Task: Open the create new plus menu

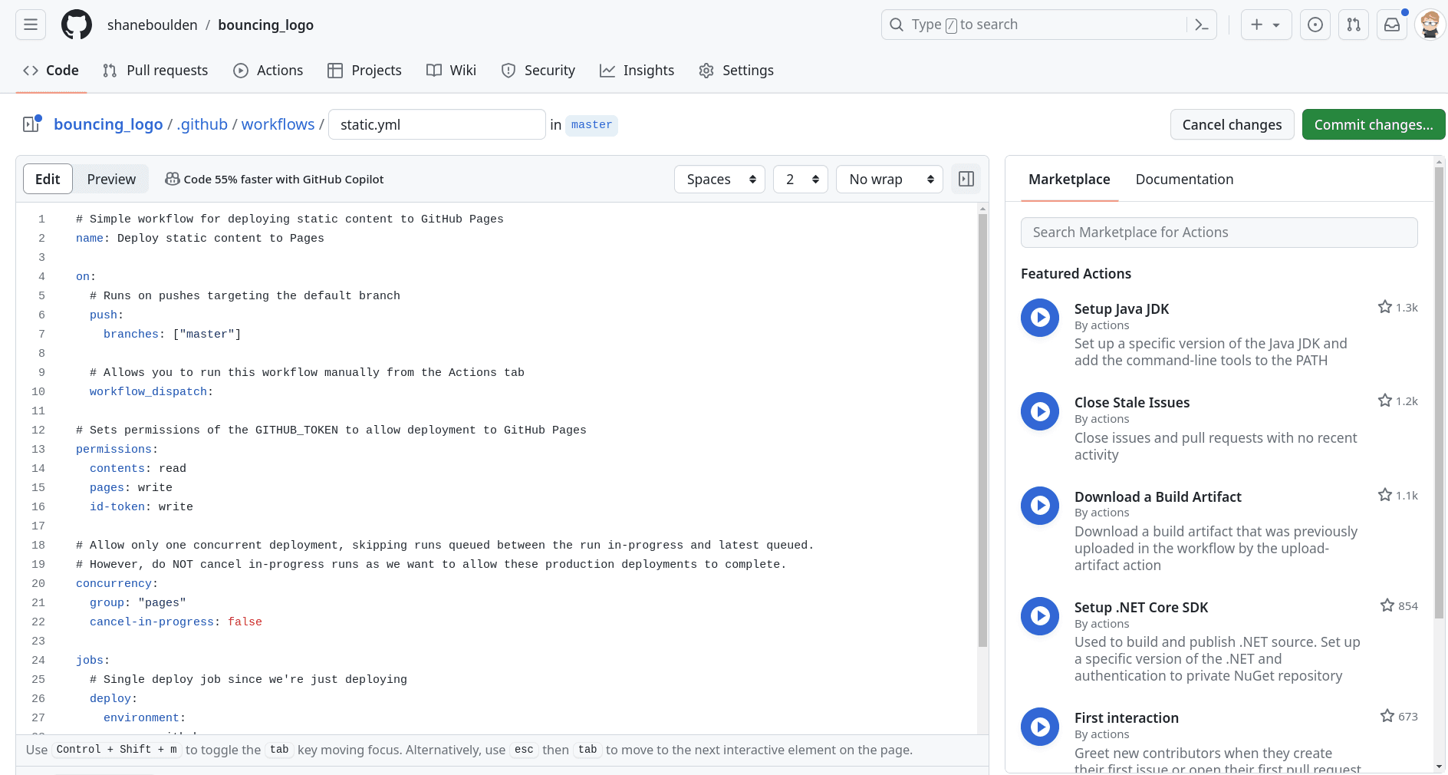Action: 1266,25
